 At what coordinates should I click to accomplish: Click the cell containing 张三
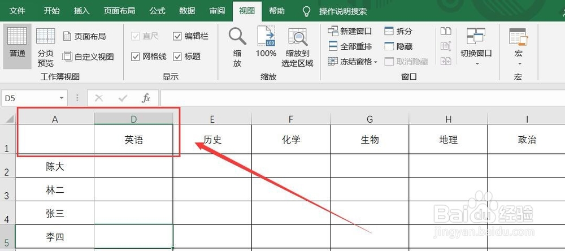pos(55,213)
